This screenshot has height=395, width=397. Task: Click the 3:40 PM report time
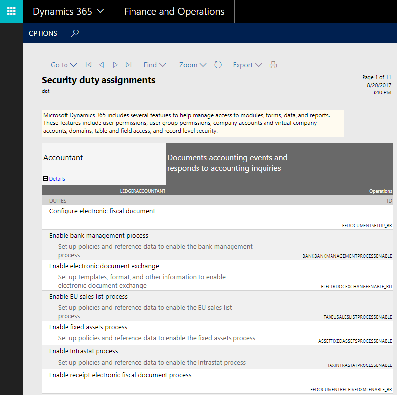(x=382, y=93)
